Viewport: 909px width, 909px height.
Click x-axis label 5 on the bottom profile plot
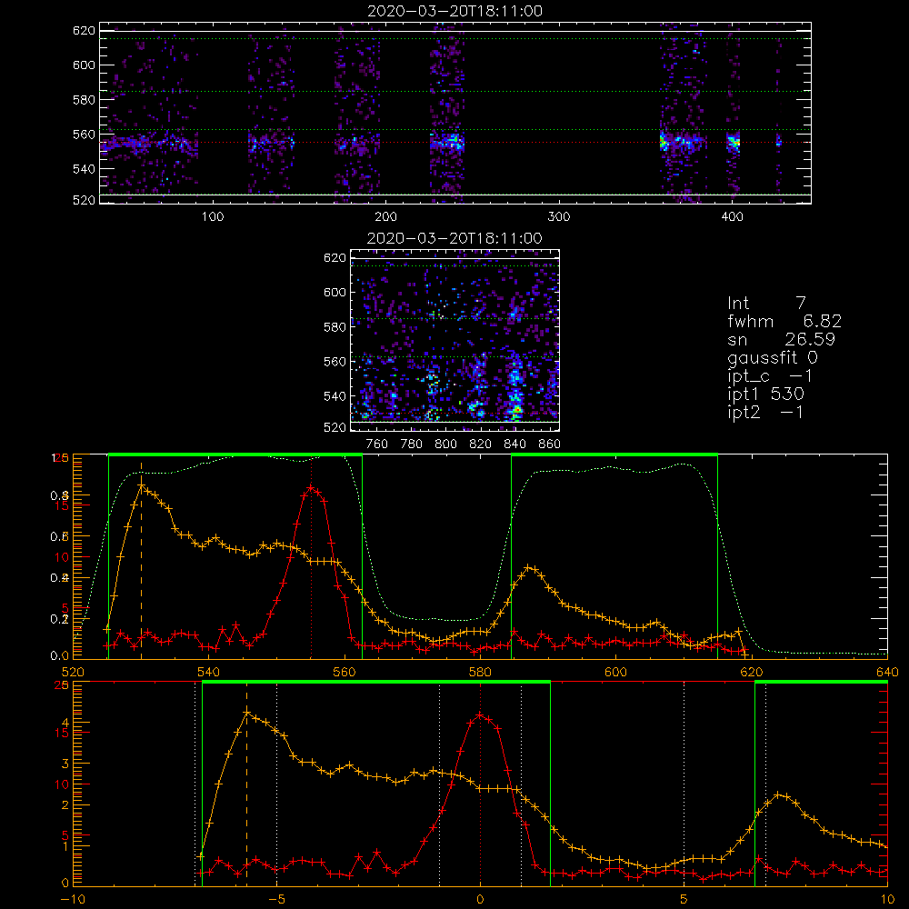[x=684, y=900]
